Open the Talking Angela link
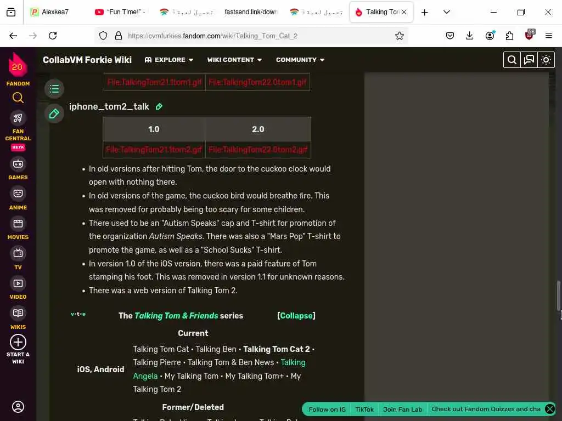This screenshot has height=421, width=562. click(219, 369)
